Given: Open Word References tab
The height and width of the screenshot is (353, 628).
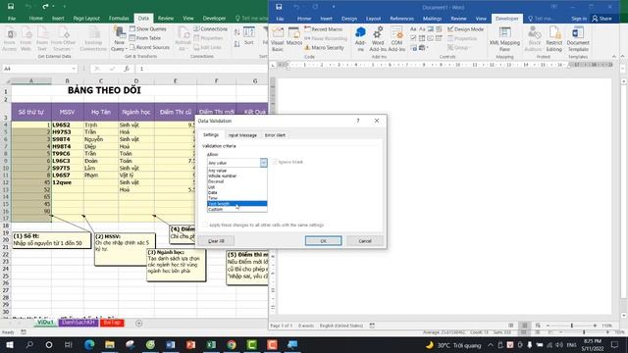Looking at the screenshot, I should (401, 19).
